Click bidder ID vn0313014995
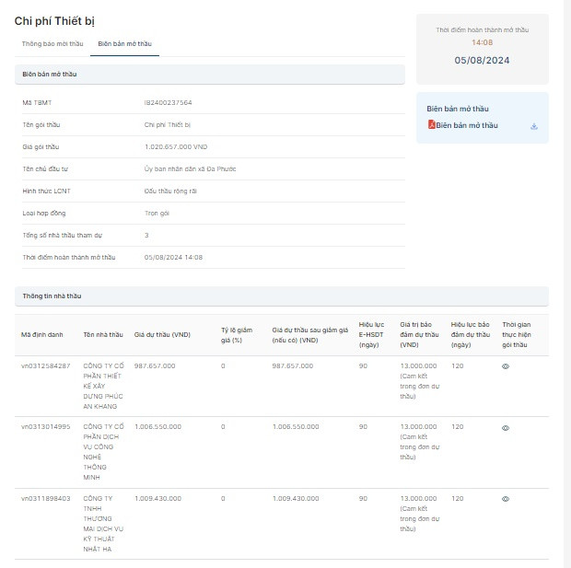Image resolution: width=571 pixels, height=568 pixels. pos(45,427)
